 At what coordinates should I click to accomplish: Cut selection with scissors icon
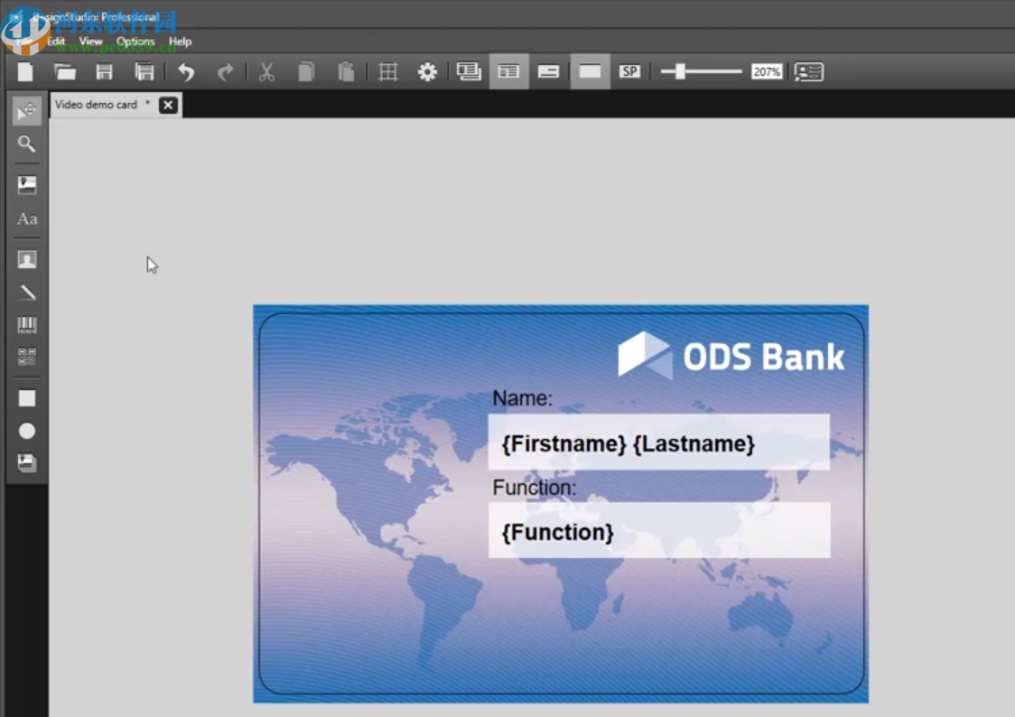tap(266, 72)
